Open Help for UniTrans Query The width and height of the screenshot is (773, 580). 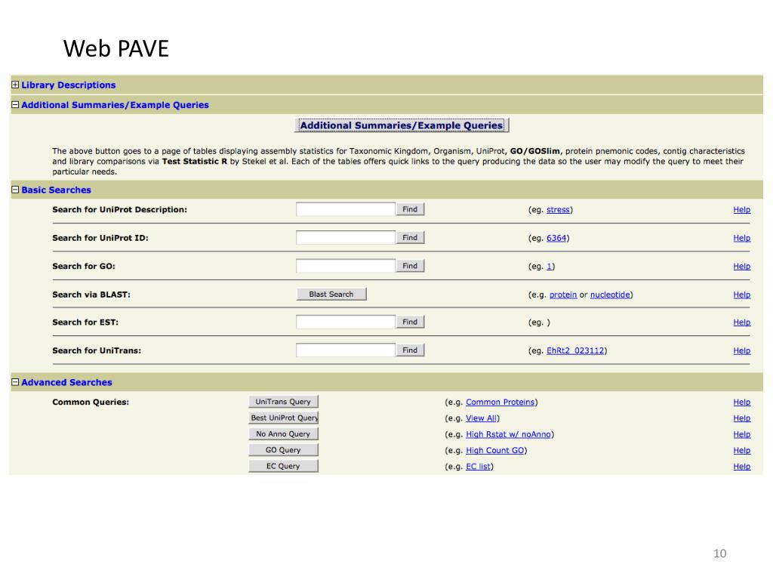tap(741, 402)
